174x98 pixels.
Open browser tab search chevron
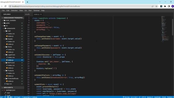coord(160,2)
